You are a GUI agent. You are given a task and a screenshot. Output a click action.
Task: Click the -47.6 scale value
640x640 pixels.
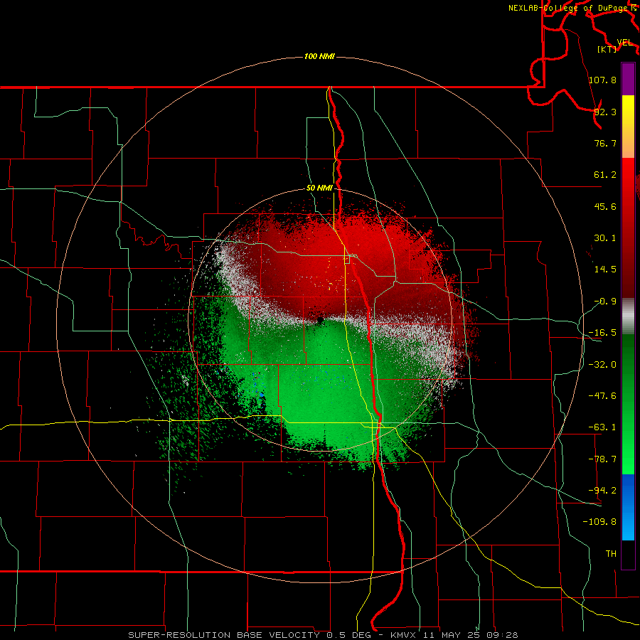tap(602, 396)
